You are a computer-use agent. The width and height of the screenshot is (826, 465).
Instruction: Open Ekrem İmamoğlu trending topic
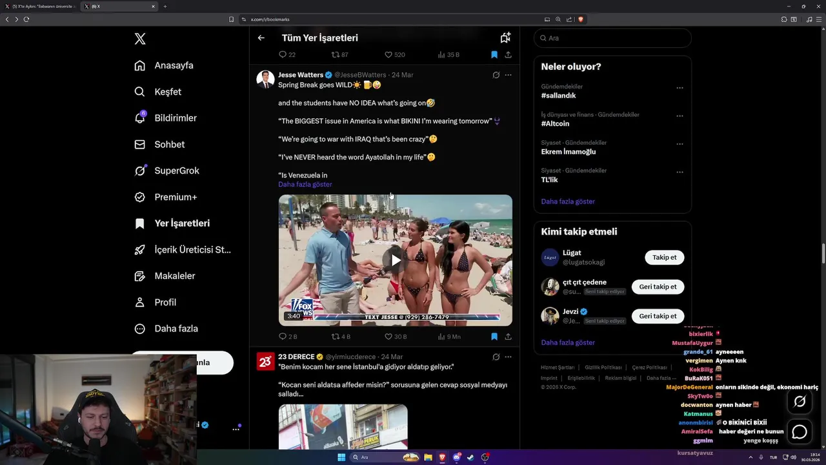point(569,152)
